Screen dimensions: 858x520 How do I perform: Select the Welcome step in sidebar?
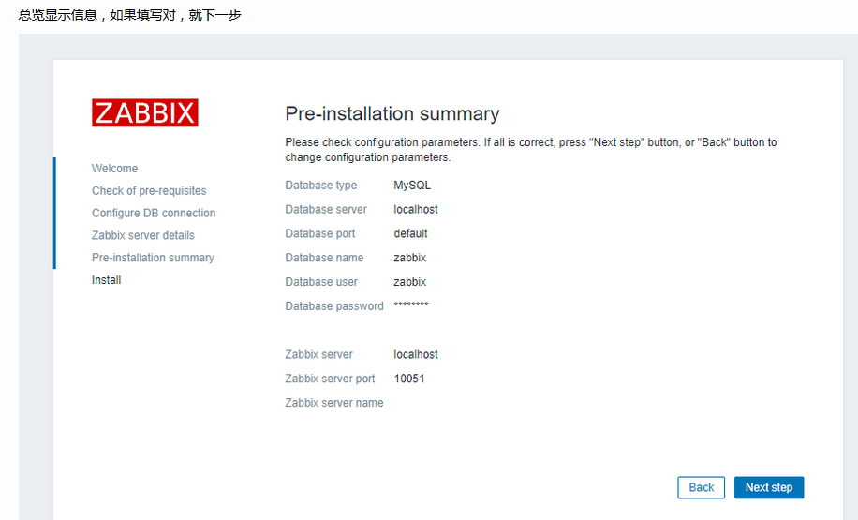point(115,169)
